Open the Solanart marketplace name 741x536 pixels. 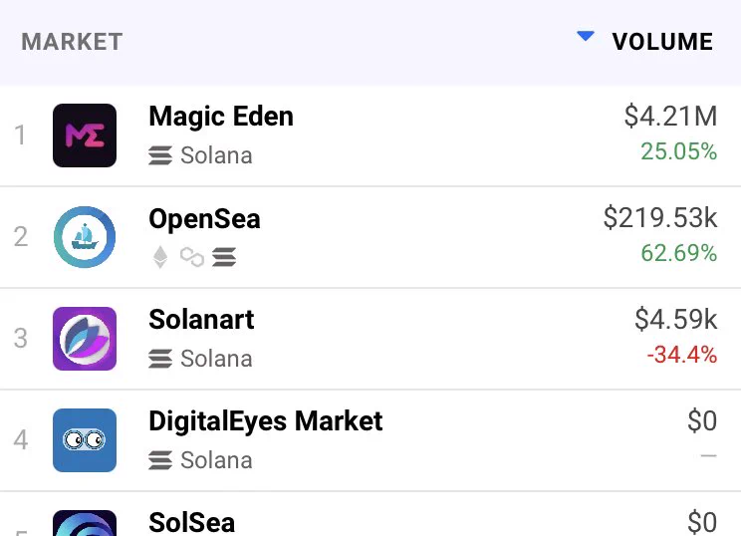click(201, 320)
